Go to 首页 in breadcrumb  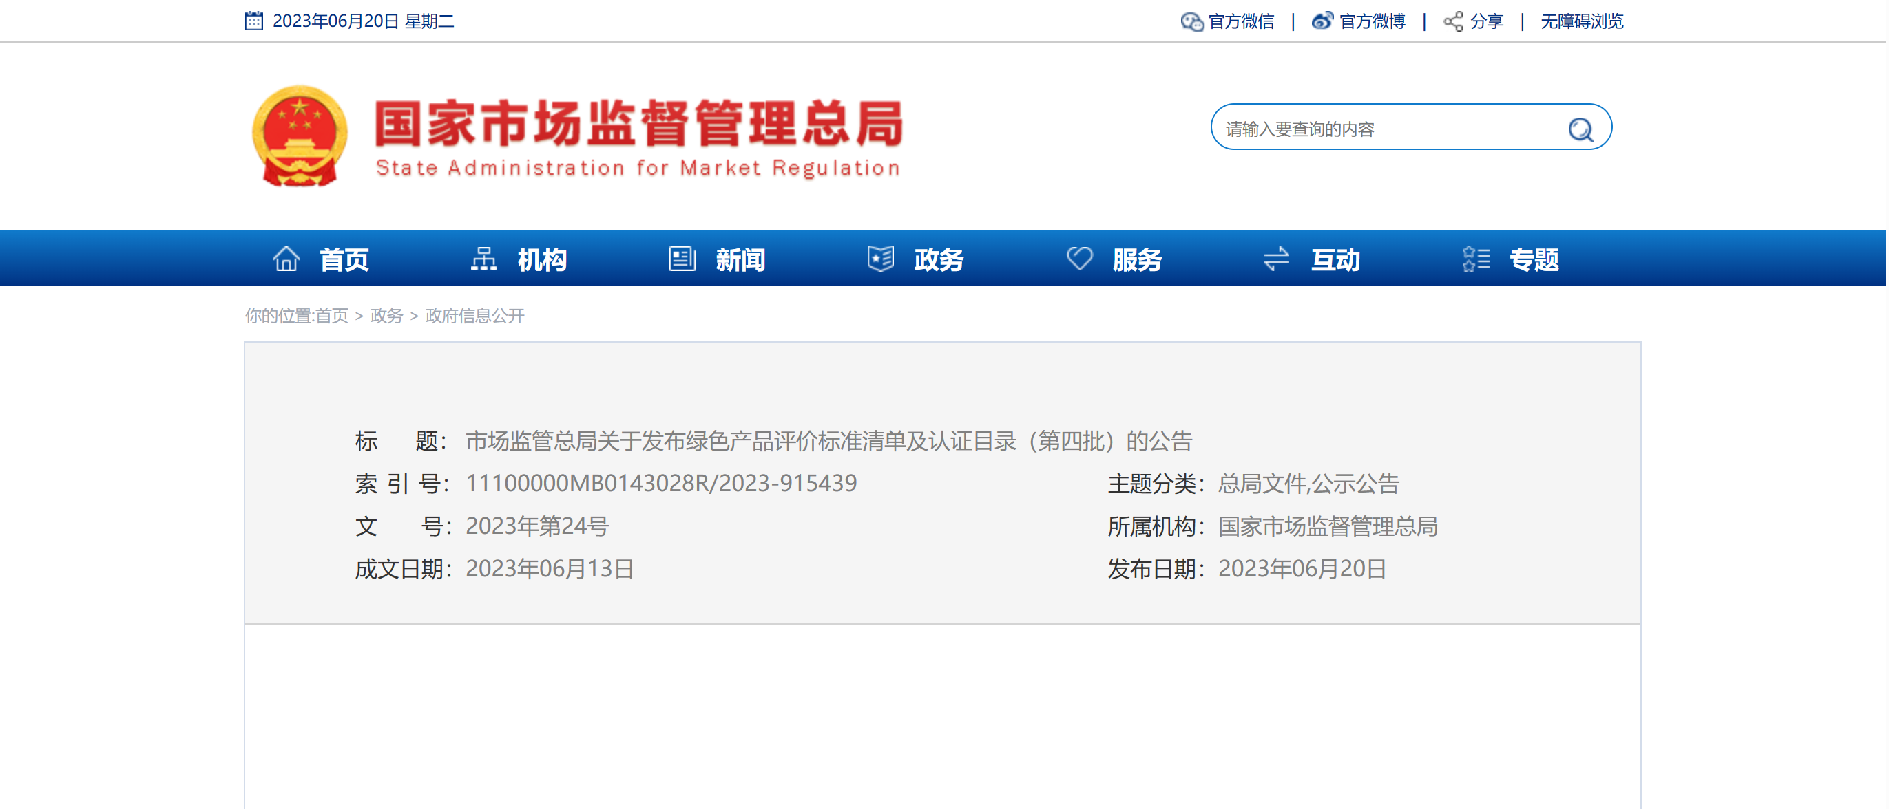click(331, 316)
